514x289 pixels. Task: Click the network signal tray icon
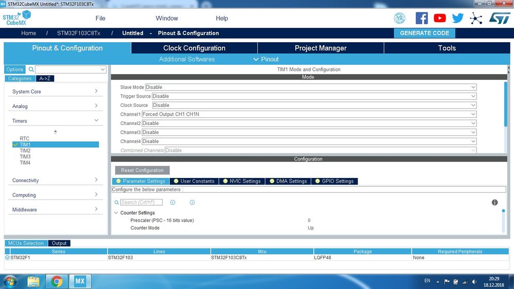(465, 282)
